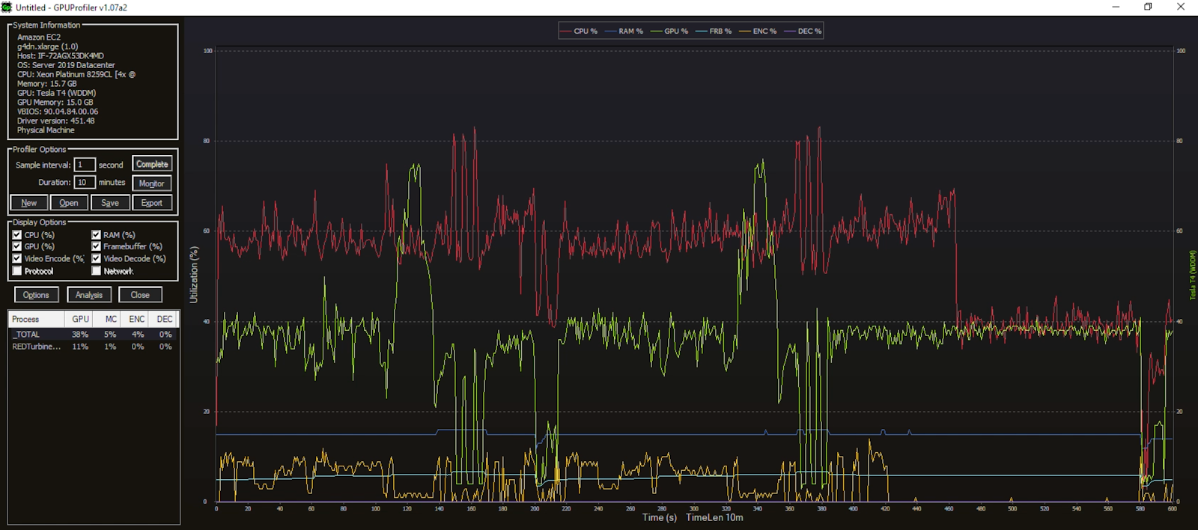Enable the Network checkbox
This screenshot has height=530, width=1198.
click(x=97, y=271)
